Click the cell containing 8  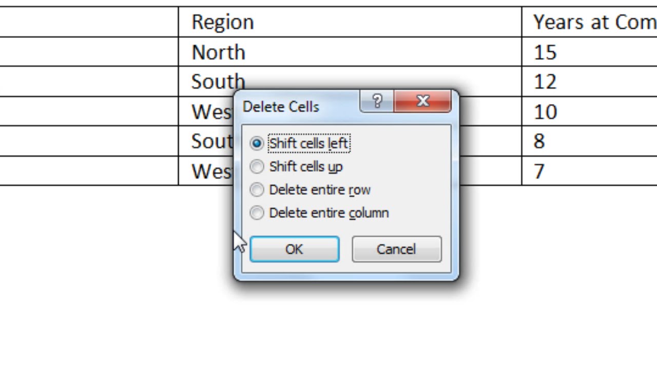[x=589, y=141]
